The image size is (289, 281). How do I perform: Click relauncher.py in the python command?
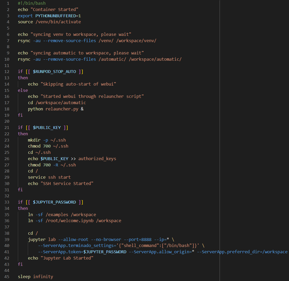62,109
